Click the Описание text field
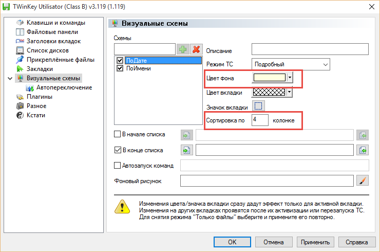380x252 pixels. (x=310, y=49)
